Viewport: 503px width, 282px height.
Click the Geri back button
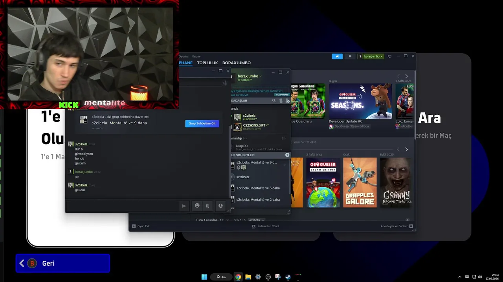point(63,263)
